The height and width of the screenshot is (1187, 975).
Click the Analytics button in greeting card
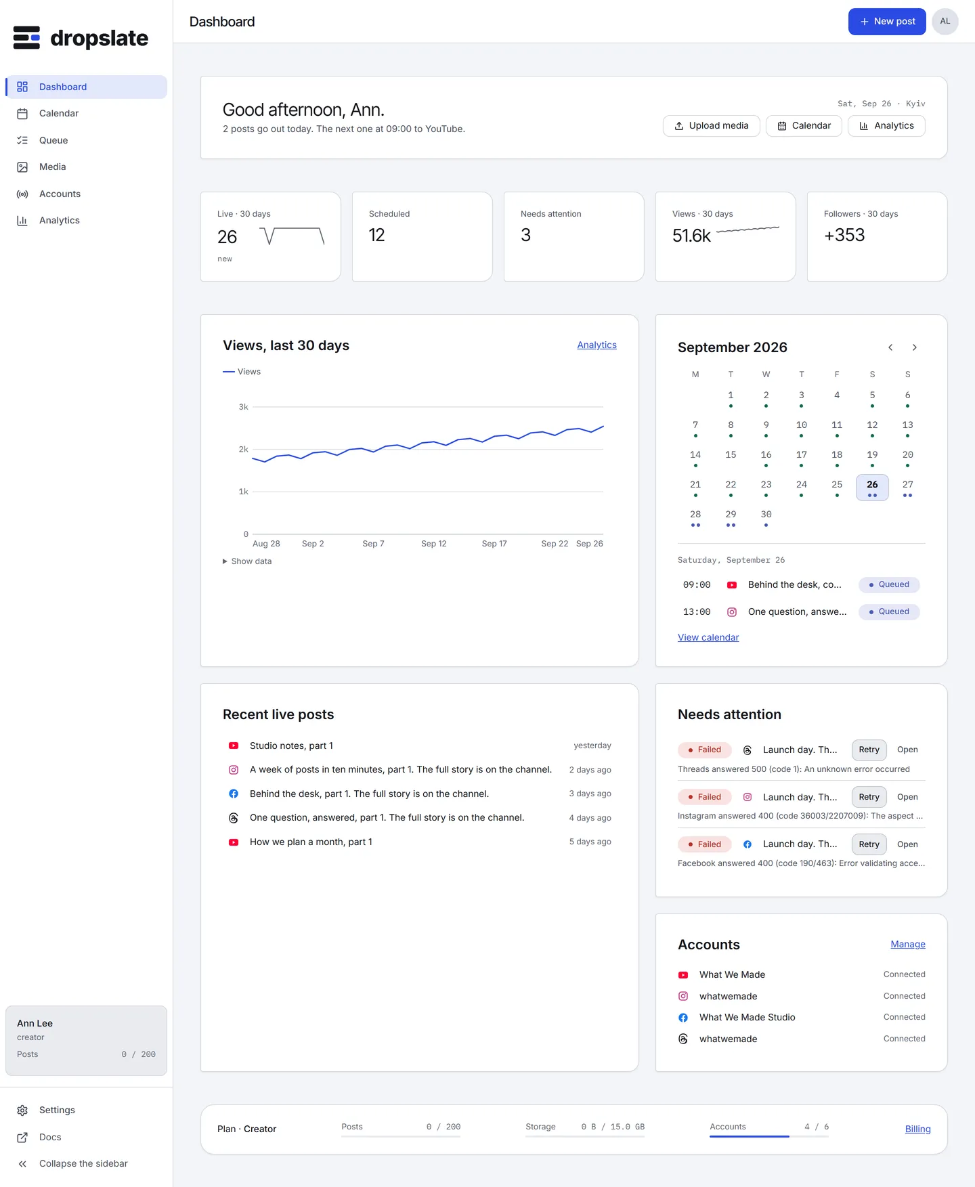click(886, 126)
